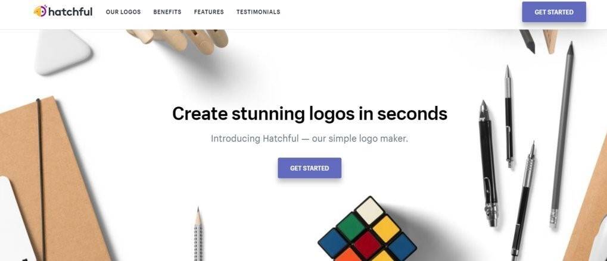This screenshot has width=607, height=261.
Task: Click the cream white top square of cube
Action: [369, 210]
